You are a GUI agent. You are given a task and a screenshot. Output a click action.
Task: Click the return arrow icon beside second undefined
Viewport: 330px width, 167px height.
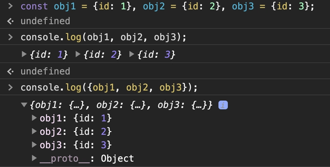[10, 71]
